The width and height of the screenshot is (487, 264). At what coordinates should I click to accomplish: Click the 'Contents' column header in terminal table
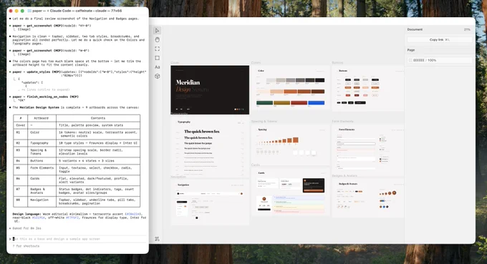[98, 118]
